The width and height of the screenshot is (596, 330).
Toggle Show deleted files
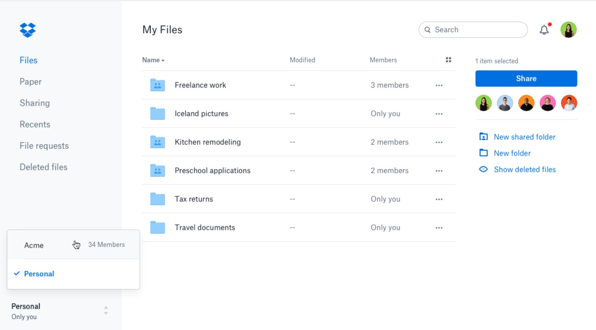pyautogui.click(x=524, y=170)
